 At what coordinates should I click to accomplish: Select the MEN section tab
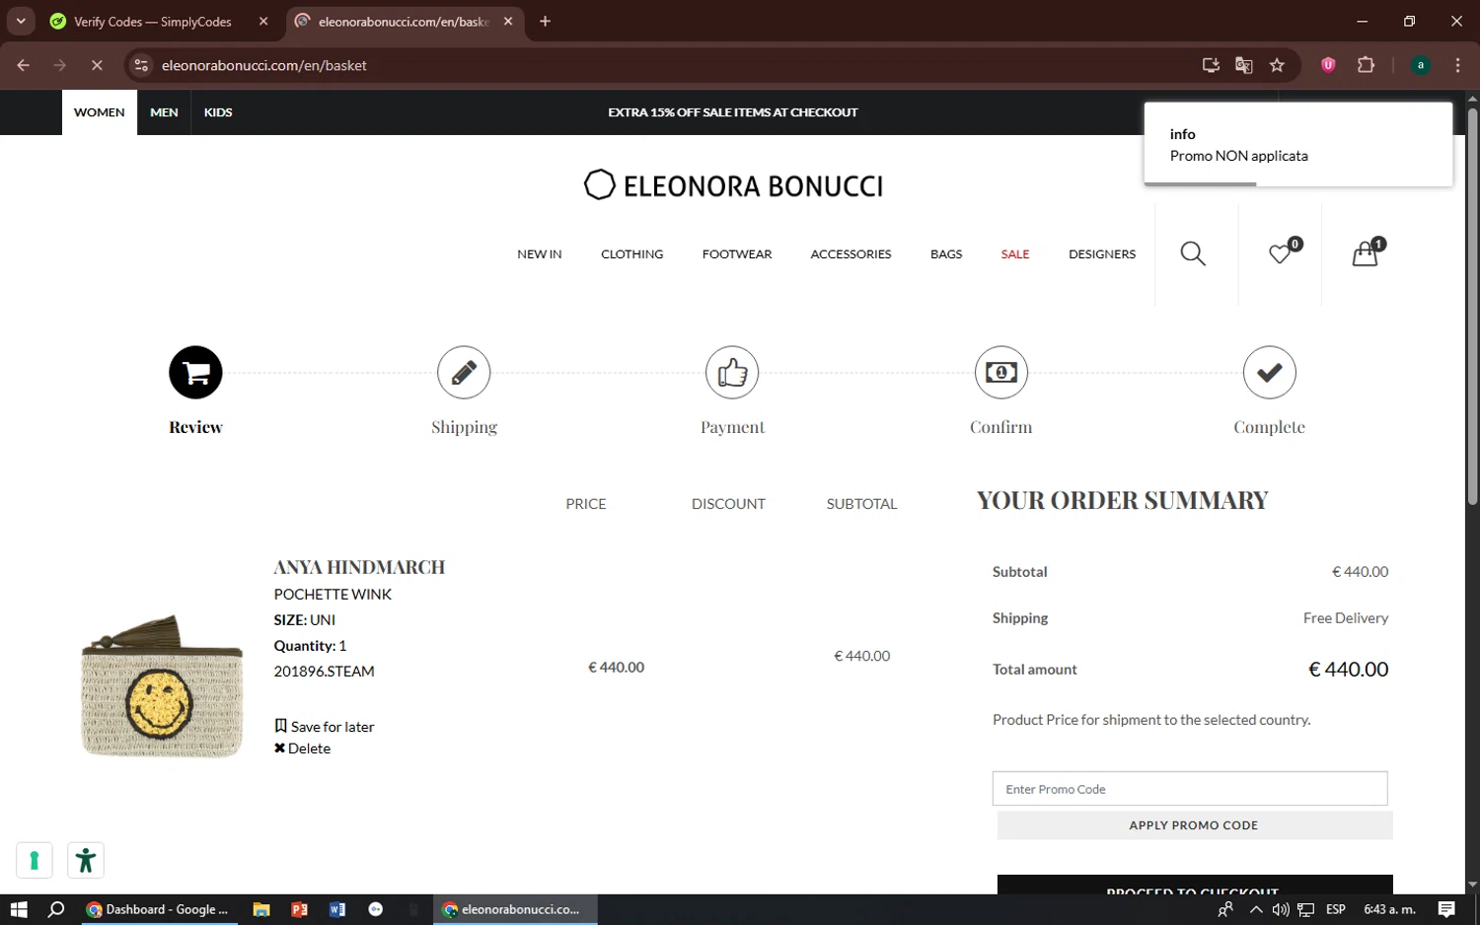[164, 112]
